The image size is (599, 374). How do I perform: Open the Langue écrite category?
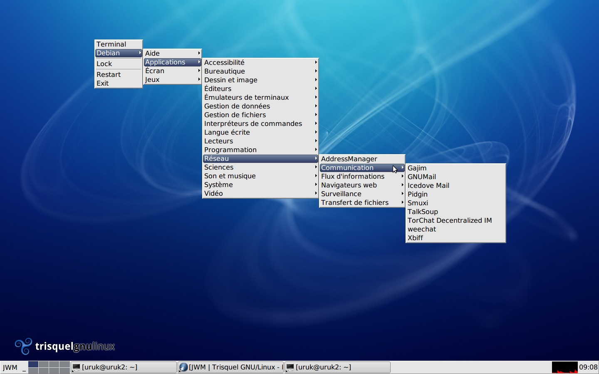tap(260, 132)
